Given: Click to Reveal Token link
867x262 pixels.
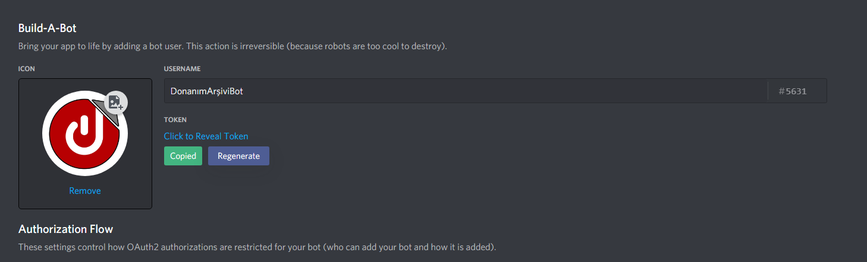Looking at the screenshot, I should click(206, 136).
